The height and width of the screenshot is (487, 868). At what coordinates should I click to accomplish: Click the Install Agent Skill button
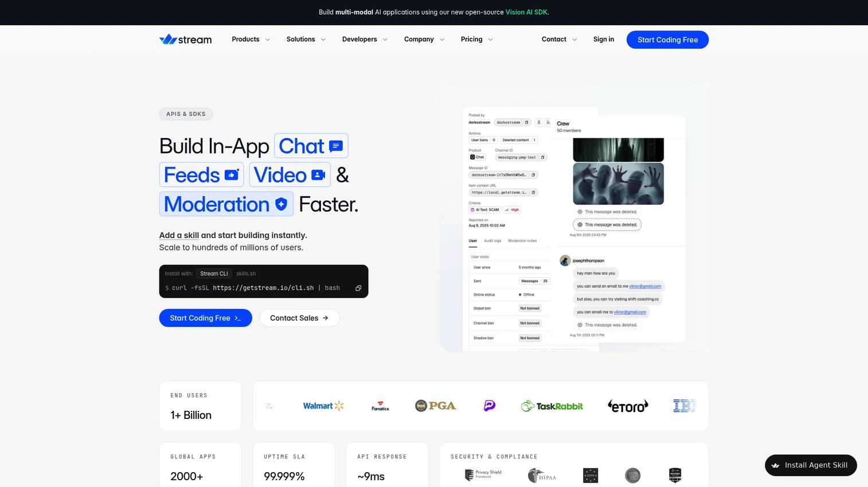[811, 465]
